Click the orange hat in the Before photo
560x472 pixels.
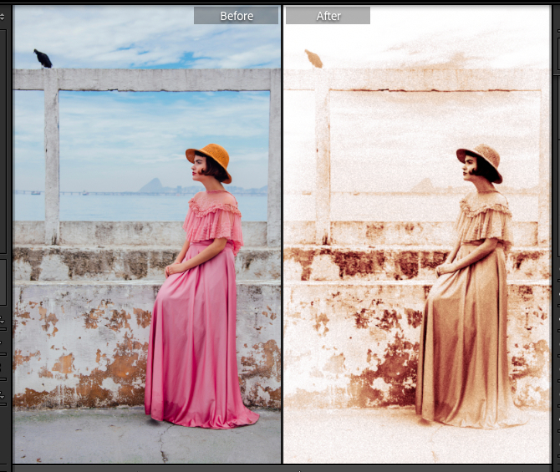point(209,156)
